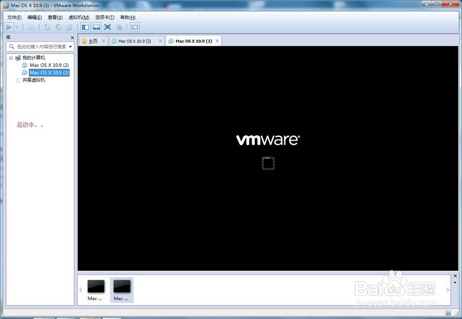462x319 pixels.
Task: Click the first Mac VM thumbnail
Action: (96, 290)
